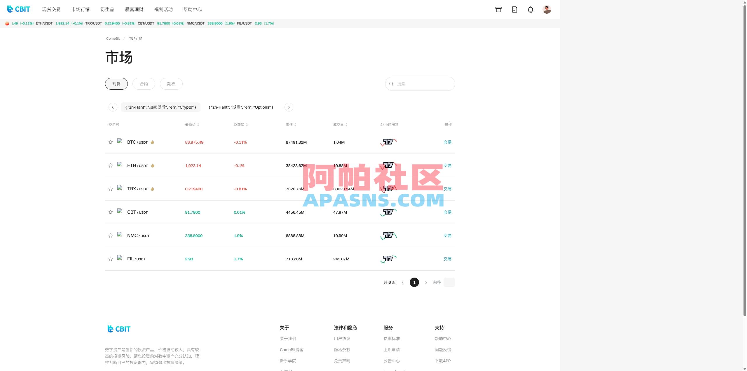The height and width of the screenshot is (371, 747).
Task: Favorite the BTC/USDT pair star
Action: [111, 142]
